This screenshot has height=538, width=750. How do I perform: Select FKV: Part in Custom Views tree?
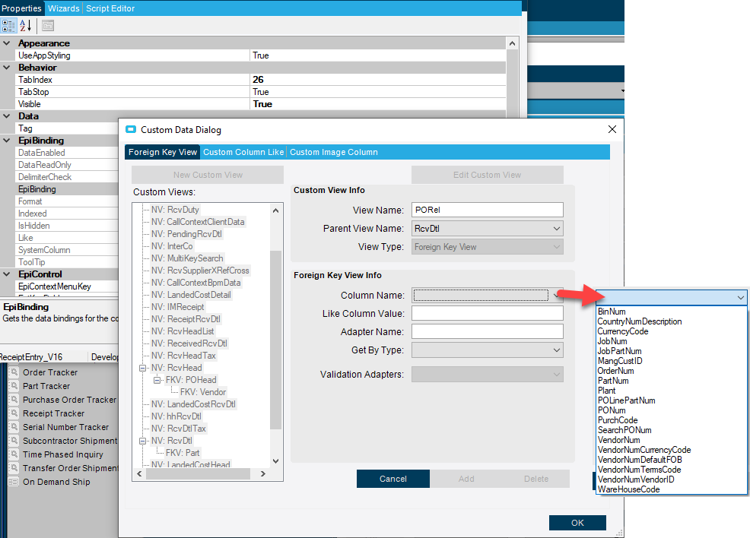pos(183,453)
